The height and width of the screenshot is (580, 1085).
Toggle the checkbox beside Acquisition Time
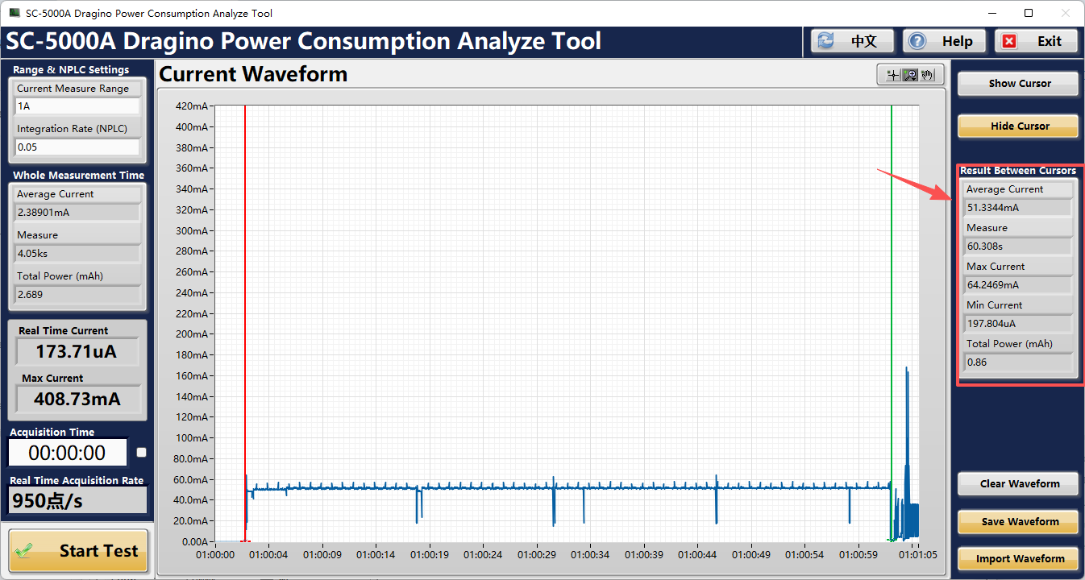(142, 453)
